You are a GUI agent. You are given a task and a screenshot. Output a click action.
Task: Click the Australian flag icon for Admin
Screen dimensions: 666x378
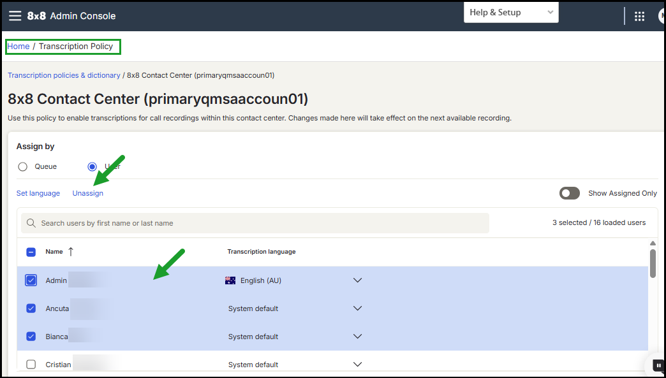coord(230,280)
